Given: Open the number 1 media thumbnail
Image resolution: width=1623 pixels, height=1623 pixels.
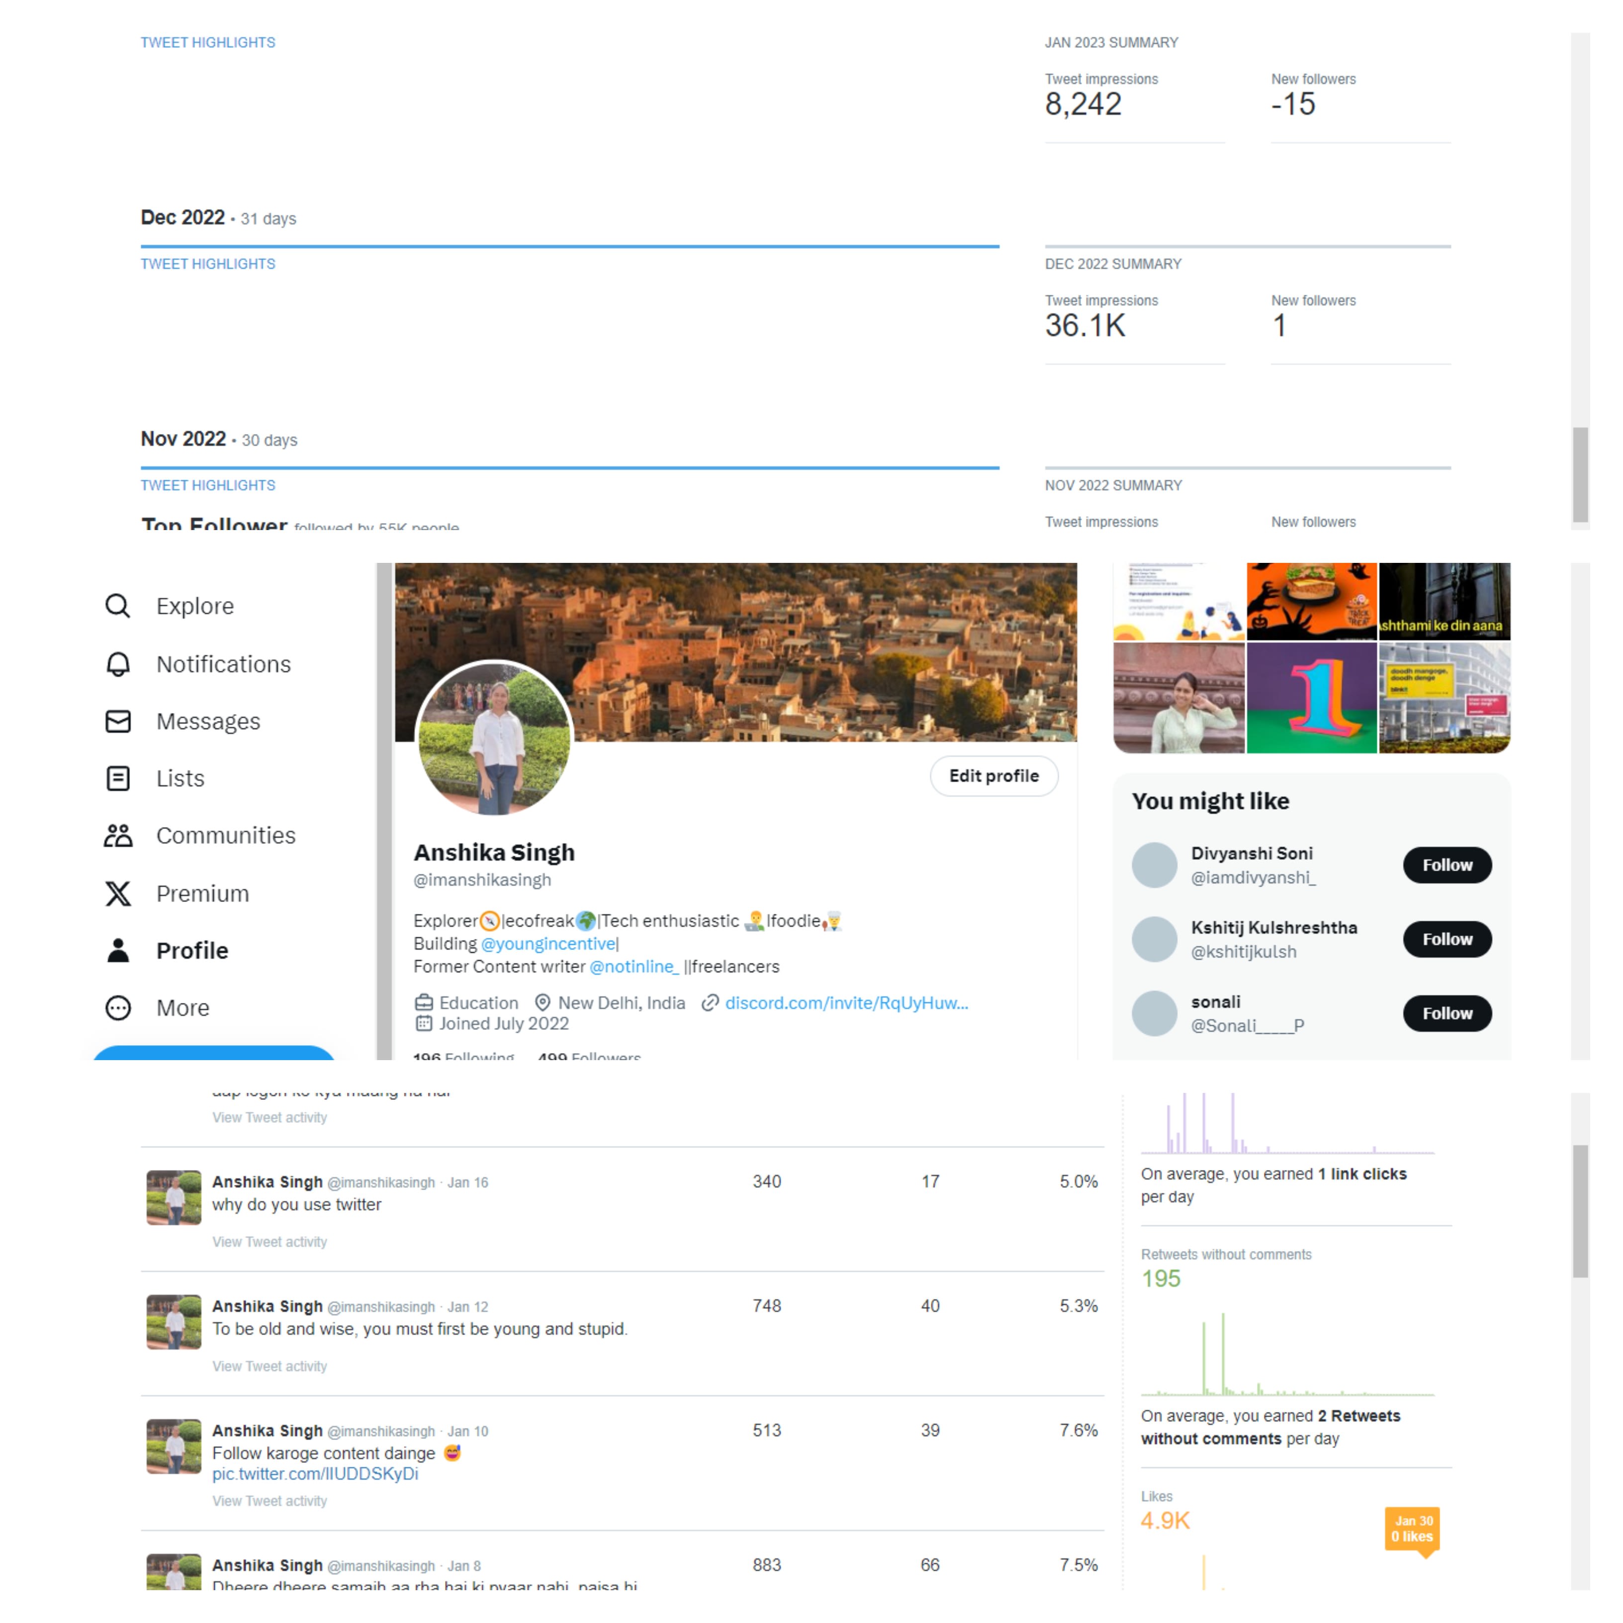Looking at the screenshot, I should pyautogui.click(x=1311, y=697).
